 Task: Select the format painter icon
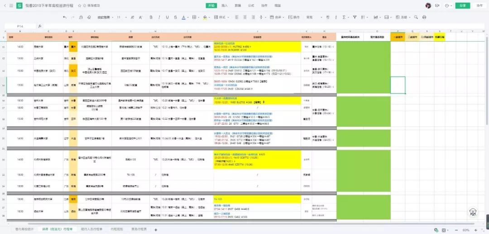(81, 18)
